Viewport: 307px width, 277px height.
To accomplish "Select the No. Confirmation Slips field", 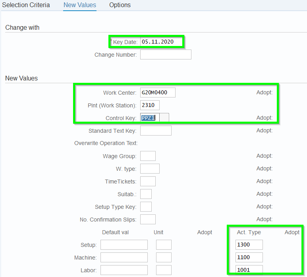I will tap(148, 219).
